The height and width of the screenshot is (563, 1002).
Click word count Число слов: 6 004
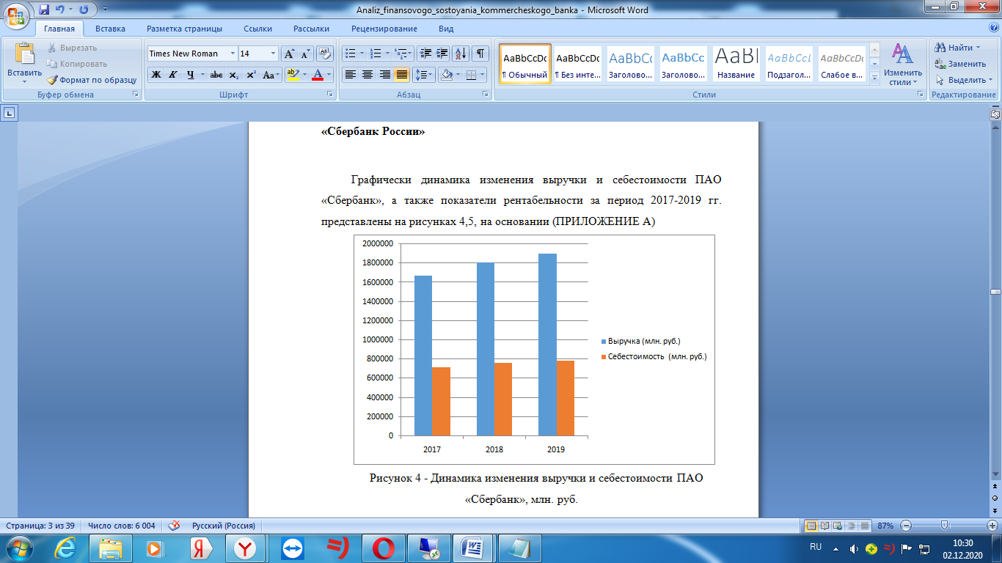pyautogui.click(x=121, y=526)
